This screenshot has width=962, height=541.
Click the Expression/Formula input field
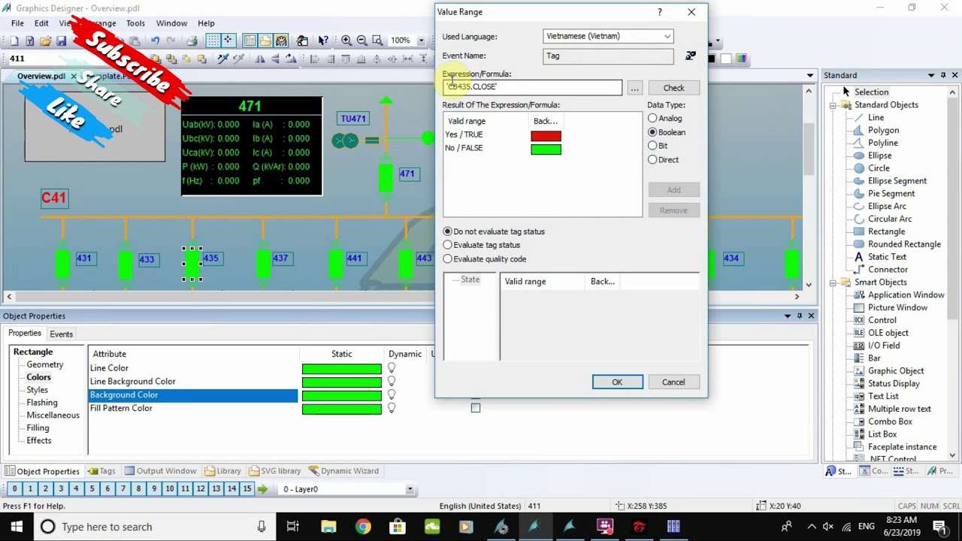point(532,87)
